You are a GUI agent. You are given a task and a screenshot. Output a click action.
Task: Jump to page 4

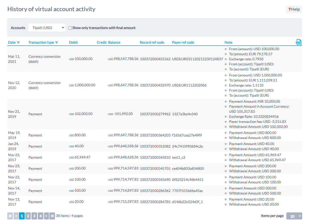point(40,216)
